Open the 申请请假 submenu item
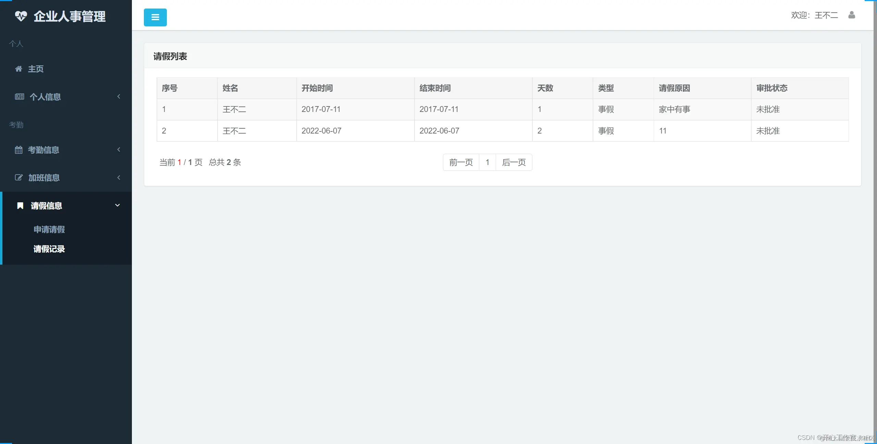The image size is (877, 444). tap(49, 229)
